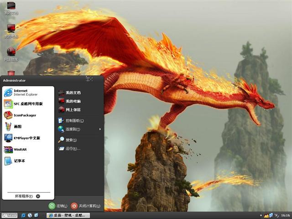The image size is (292, 219).
Task: Click the 16:16 taskbar clock
Action: point(285,215)
